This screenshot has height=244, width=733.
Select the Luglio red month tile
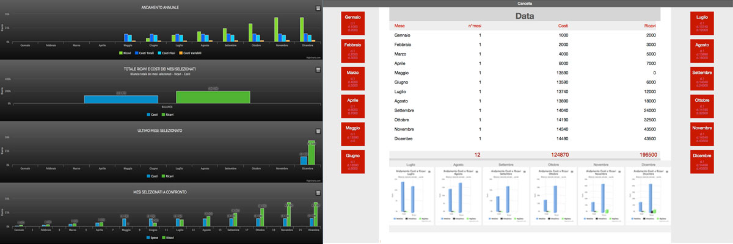(x=702, y=24)
